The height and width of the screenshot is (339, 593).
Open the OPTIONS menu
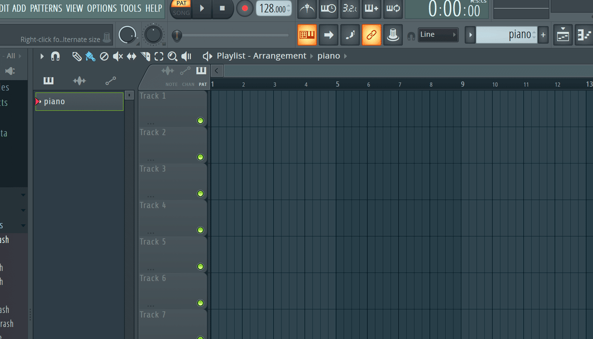(102, 8)
